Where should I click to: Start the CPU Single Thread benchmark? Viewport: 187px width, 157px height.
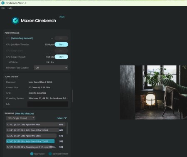coord(62,57)
